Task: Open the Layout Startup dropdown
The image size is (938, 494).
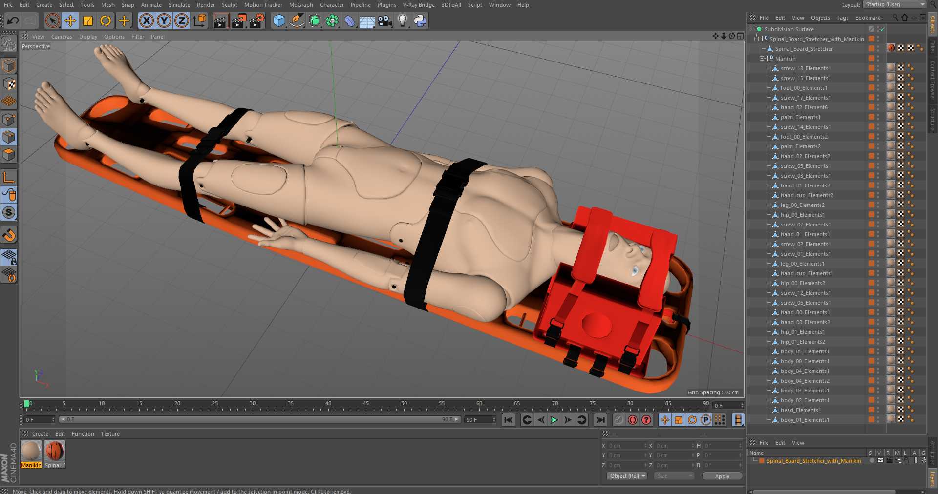Action: click(x=895, y=4)
